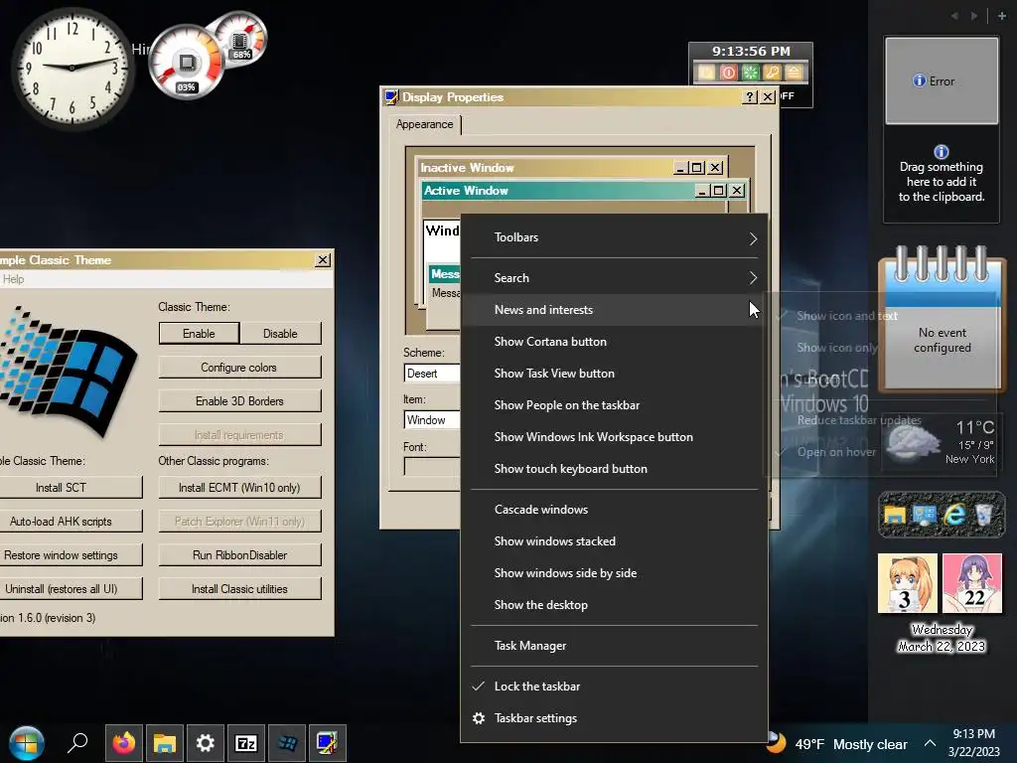Click Configure colors button

pyautogui.click(x=239, y=368)
